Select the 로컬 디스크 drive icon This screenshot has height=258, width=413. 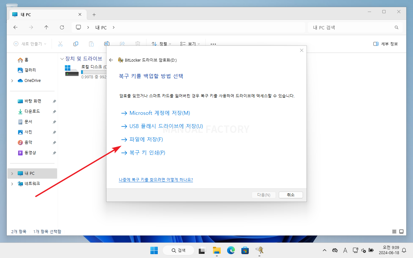[72, 71]
